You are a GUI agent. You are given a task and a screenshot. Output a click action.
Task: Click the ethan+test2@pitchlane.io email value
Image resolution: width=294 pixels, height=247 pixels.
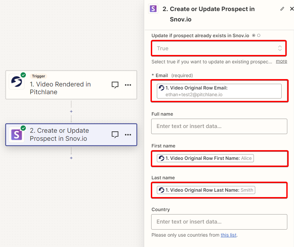[x=194, y=95]
